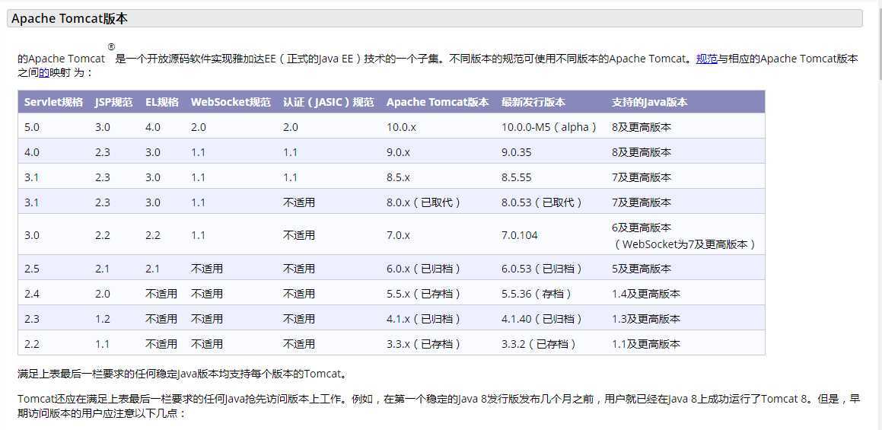This screenshot has width=882, height=430.
Task: Click the 支持的Java版本 column header
Action: click(x=650, y=103)
